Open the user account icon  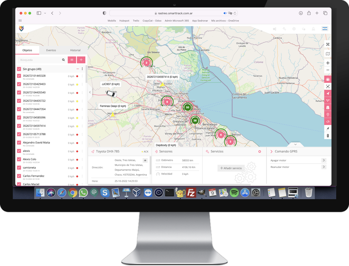click(313, 28)
